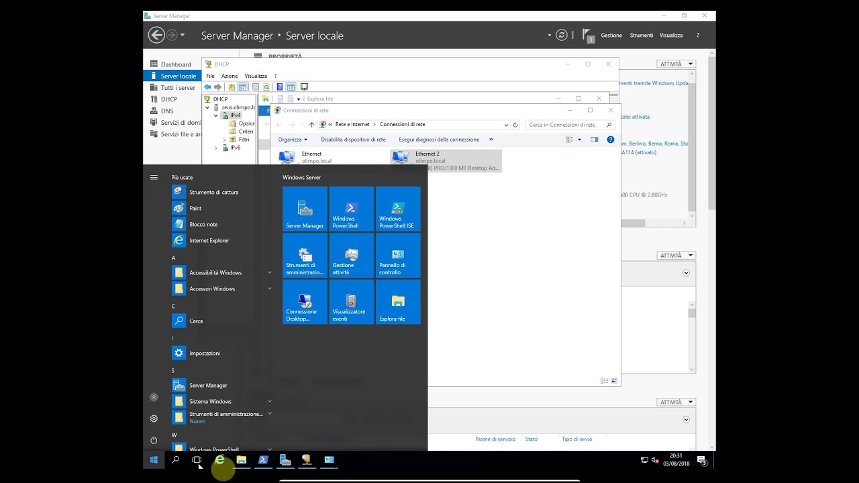Click the taskbar search magnifier
This screenshot has width=859, height=483.
click(175, 460)
